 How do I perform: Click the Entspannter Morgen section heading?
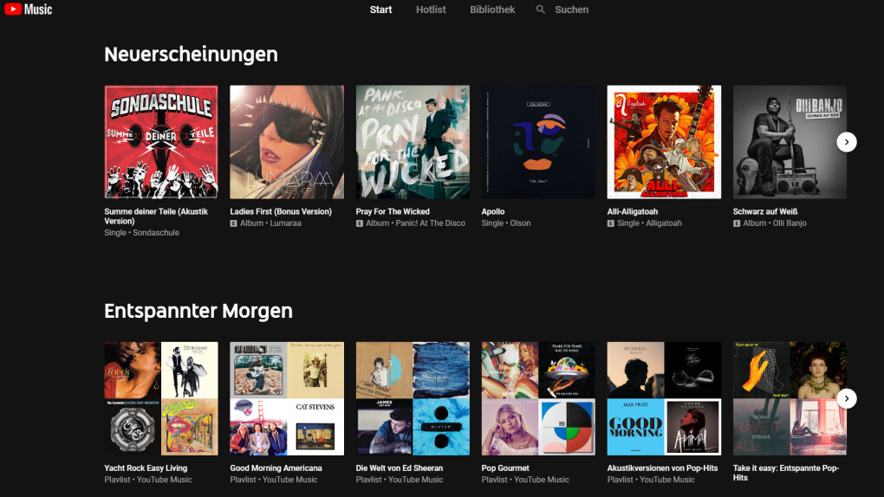pyautogui.click(x=198, y=311)
